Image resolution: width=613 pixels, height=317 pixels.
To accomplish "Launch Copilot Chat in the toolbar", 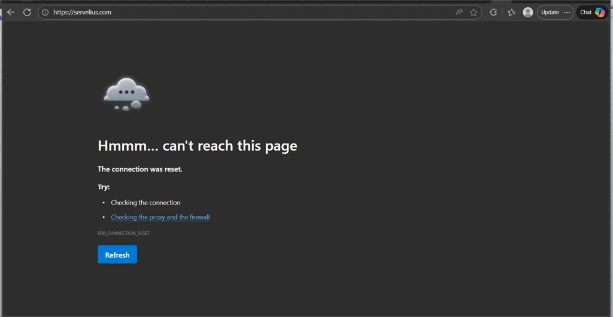I will [592, 12].
